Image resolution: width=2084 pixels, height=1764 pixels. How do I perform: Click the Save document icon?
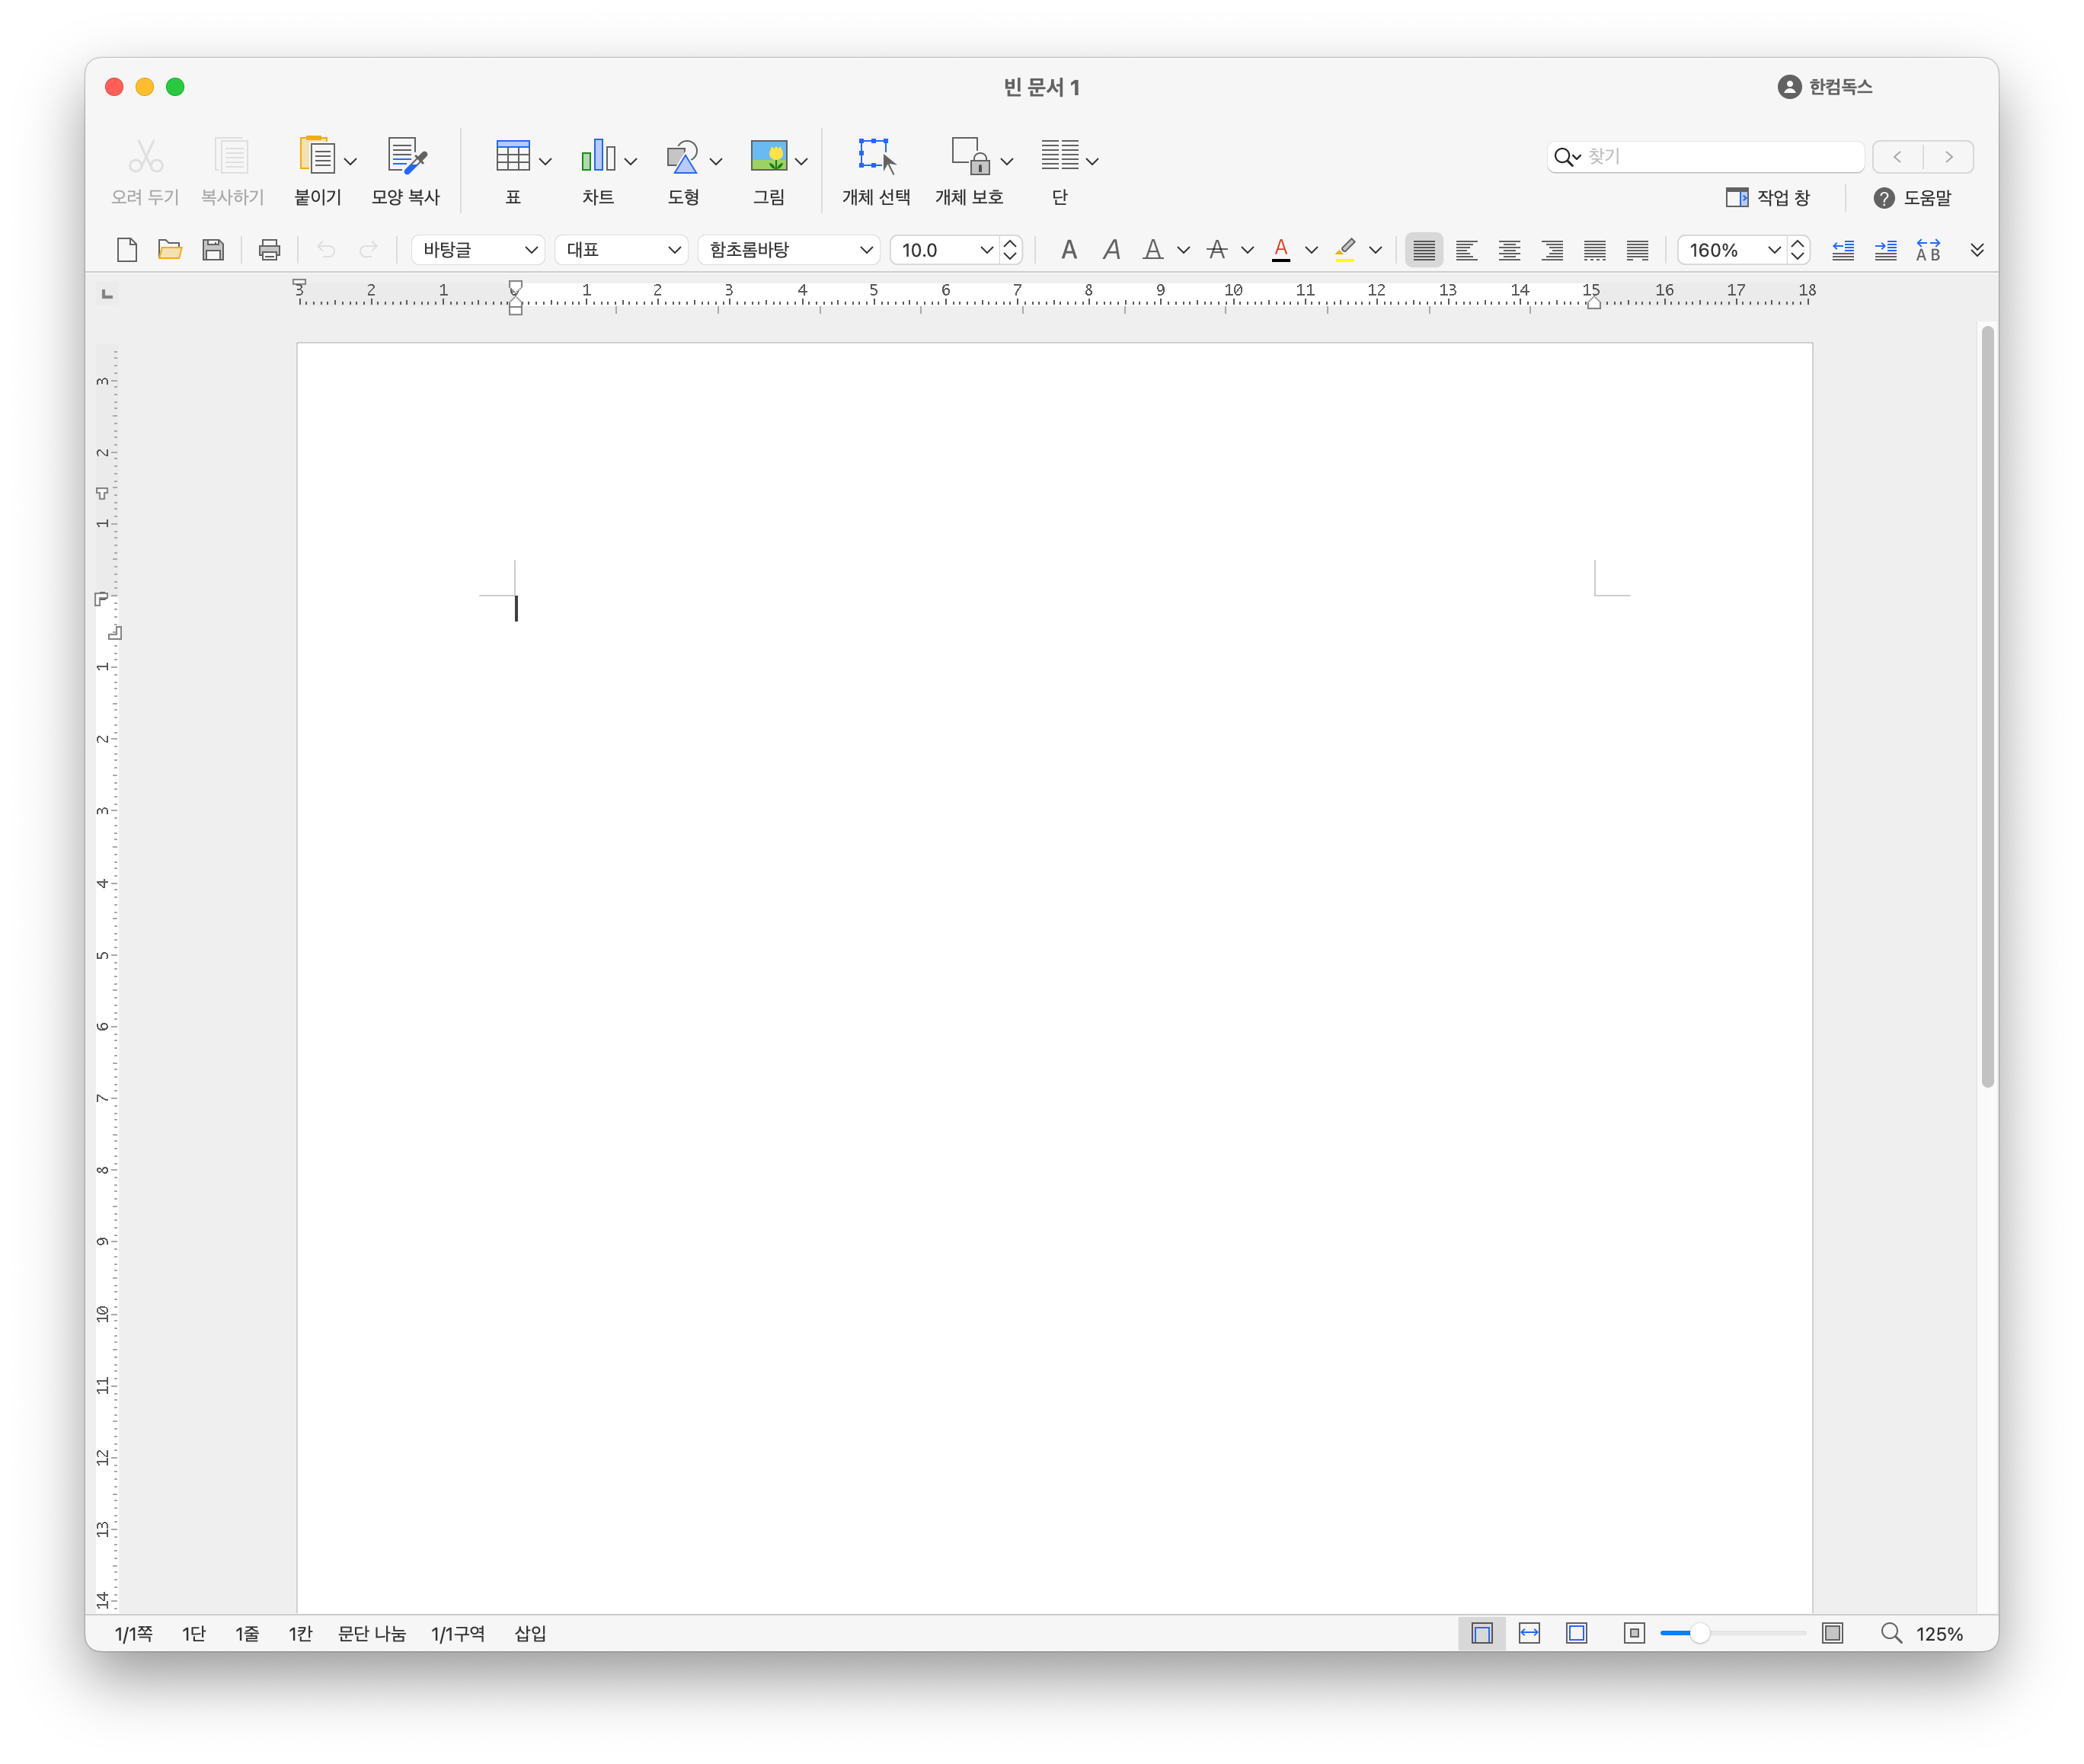[213, 250]
